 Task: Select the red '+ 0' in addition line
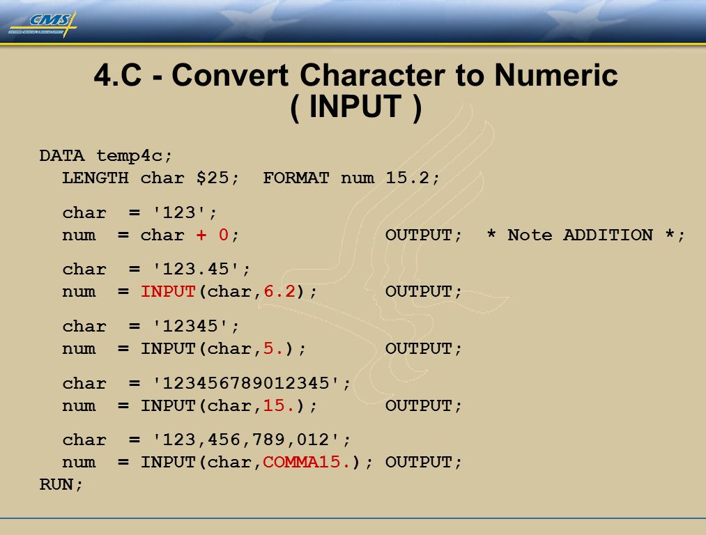point(212,235)
